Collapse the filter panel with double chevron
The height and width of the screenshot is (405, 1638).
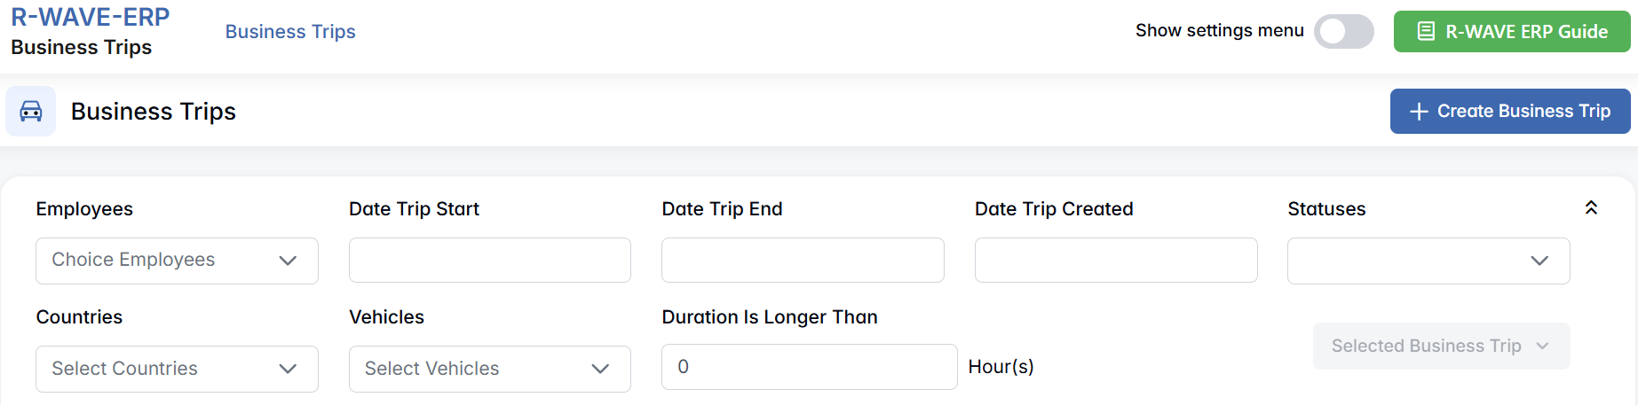tap(1591, 207)
